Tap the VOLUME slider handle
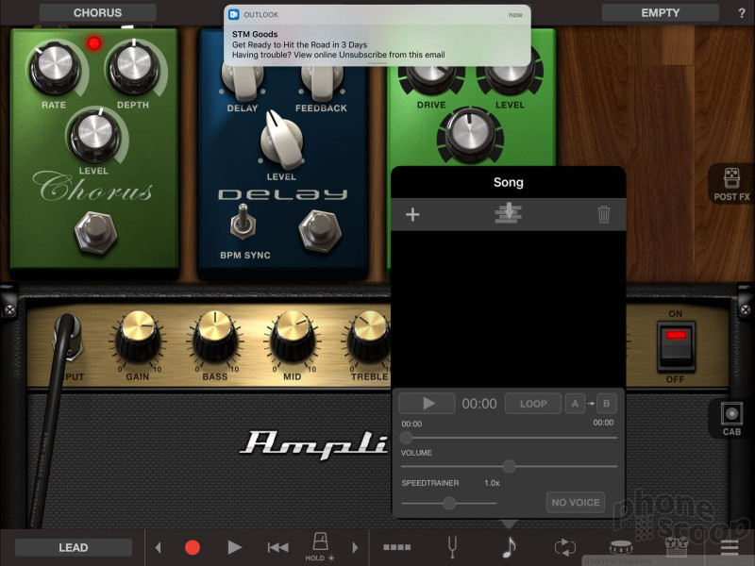Image resolution: width=755 pixels, height=566 pixels. 509,466
